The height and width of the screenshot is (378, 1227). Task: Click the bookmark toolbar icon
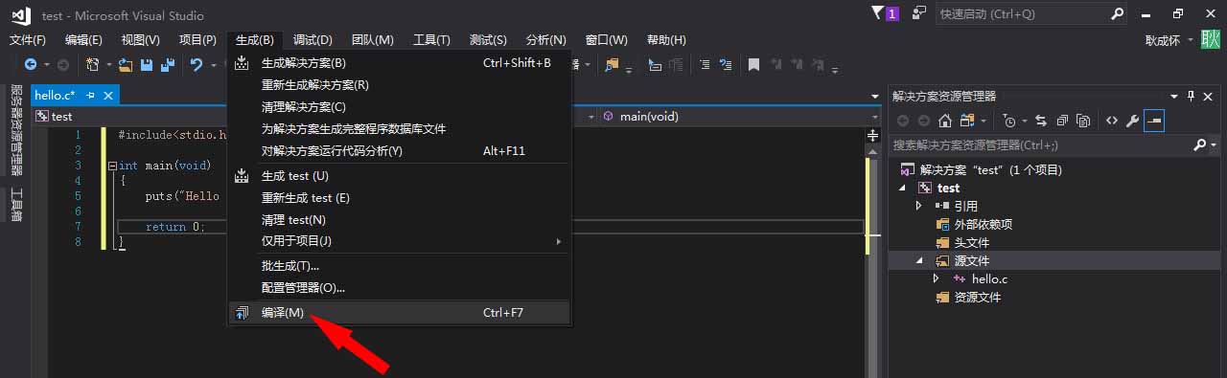(753, 65)
